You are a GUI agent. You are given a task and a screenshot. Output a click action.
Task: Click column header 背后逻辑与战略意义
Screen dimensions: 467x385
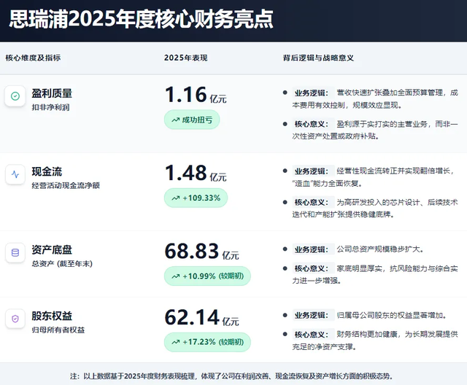[x=318, y=58]
